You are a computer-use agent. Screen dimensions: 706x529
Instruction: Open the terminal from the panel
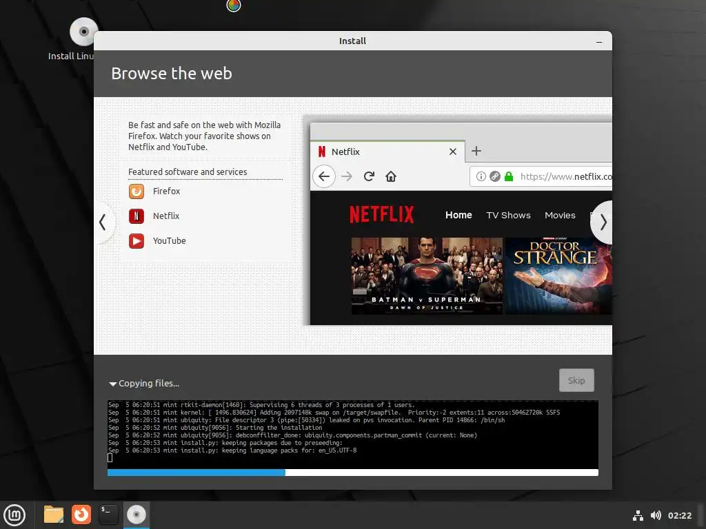point(108,515)
